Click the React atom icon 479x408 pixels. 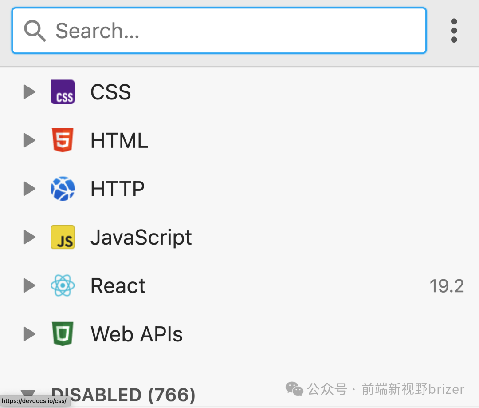click(63, 285)
